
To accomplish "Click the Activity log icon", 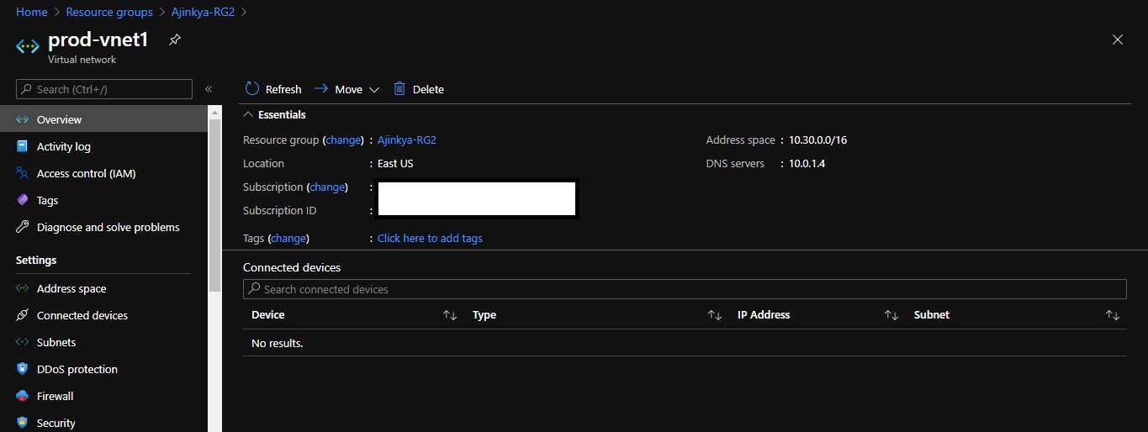I will tap(23, 146).
